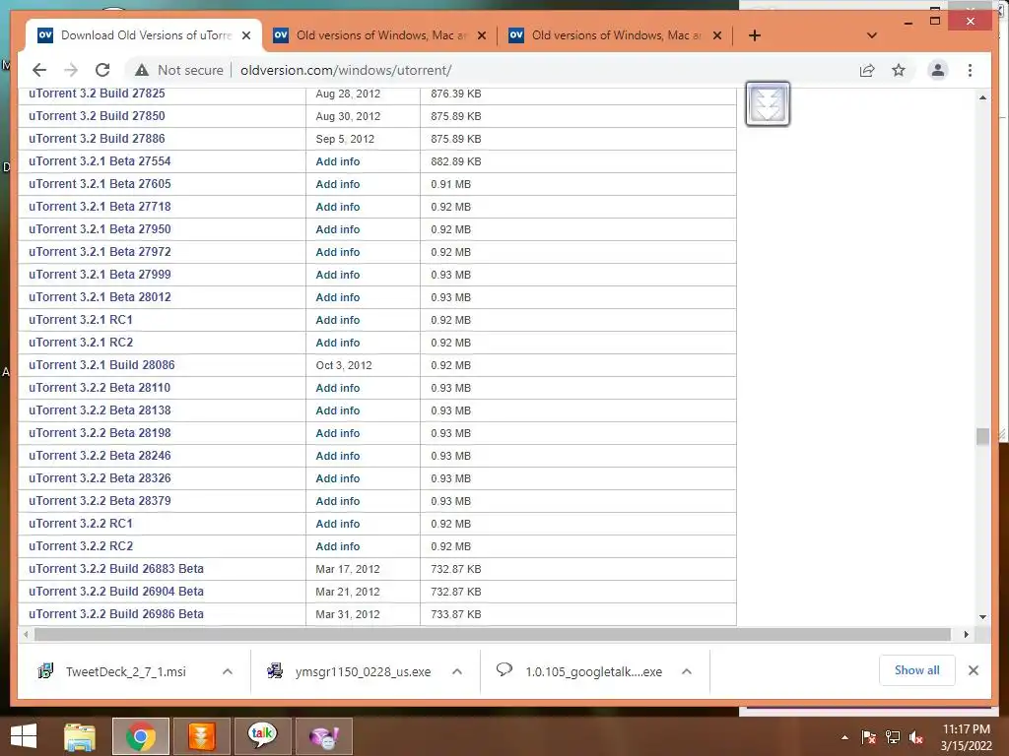Bookmark this page with the star

[x=899, y=70]
